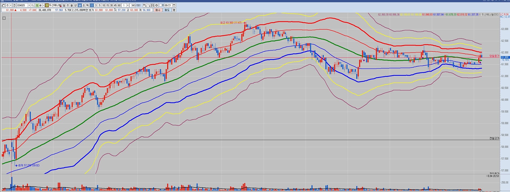This screenshot has width=510, height=192.
Task: Select the 30-minute interval button
Action: [111, 5]
